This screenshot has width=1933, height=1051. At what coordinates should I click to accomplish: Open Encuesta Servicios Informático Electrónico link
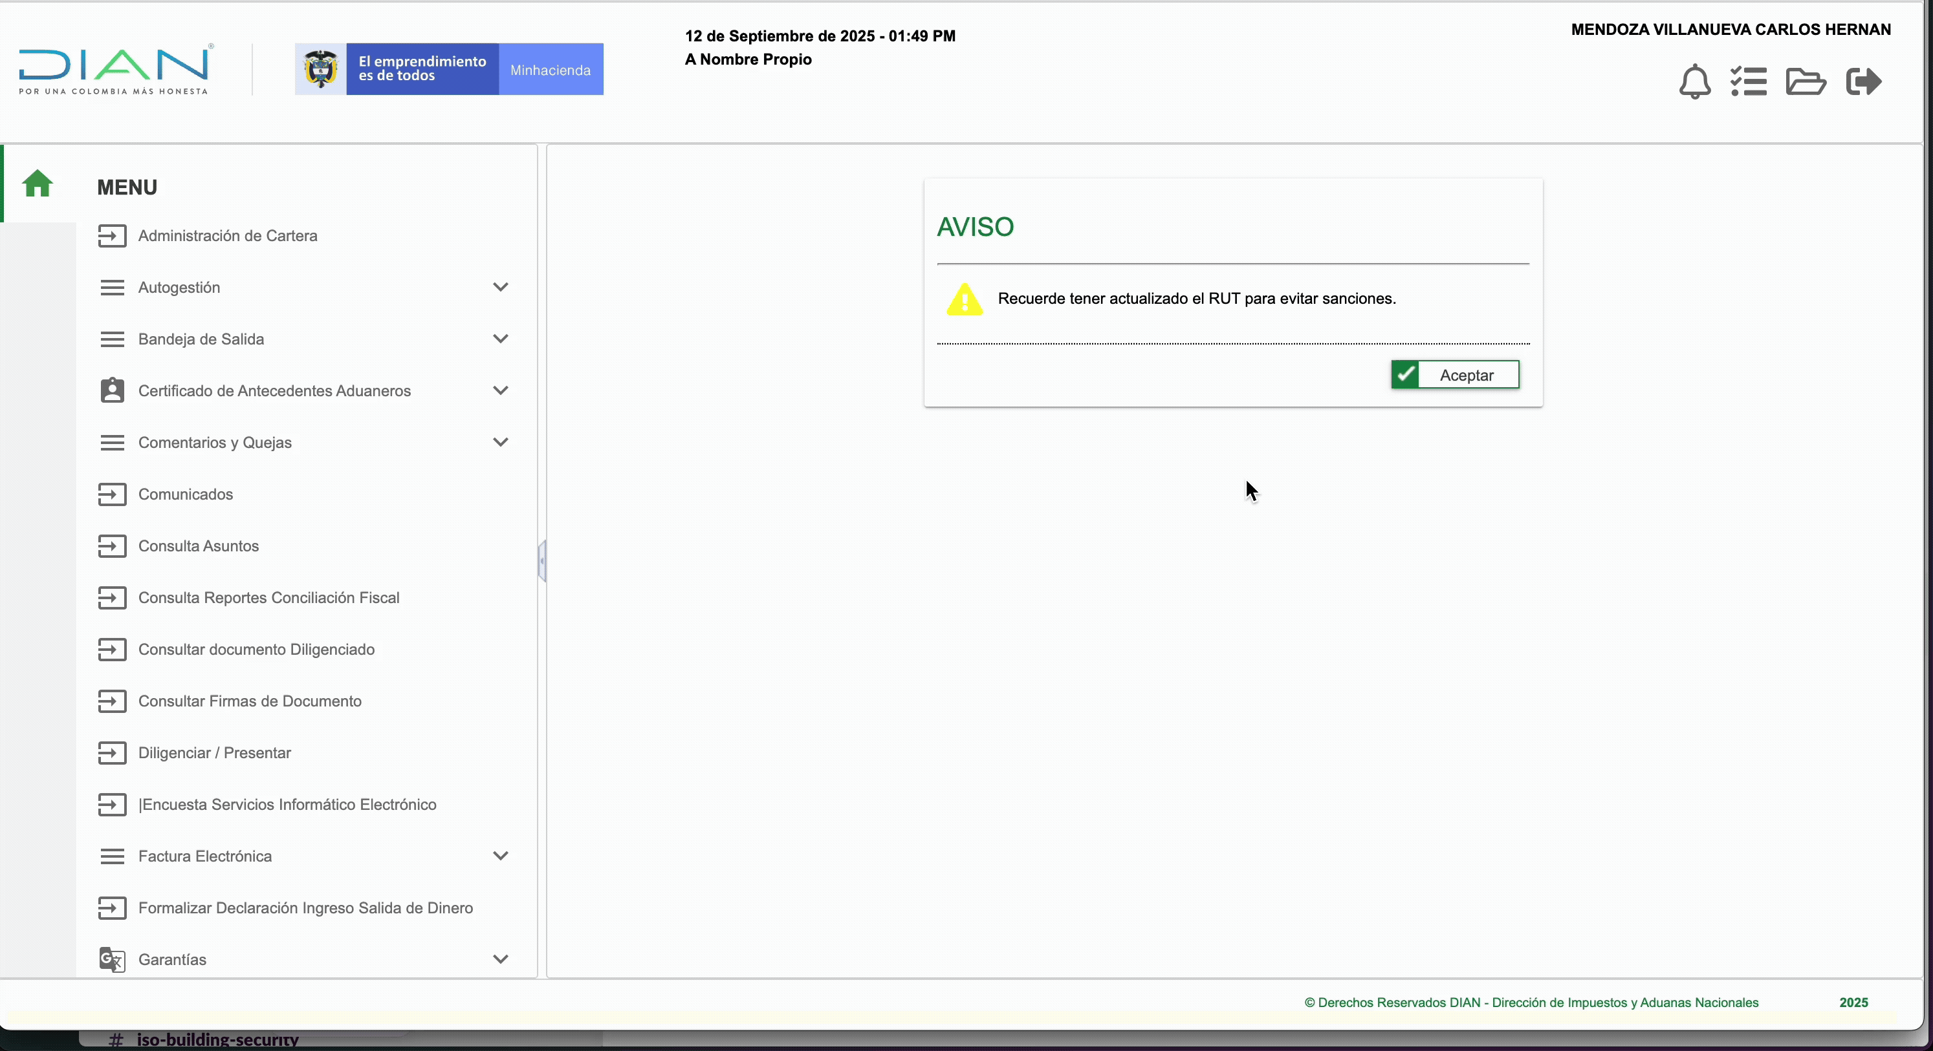(287, 805)
